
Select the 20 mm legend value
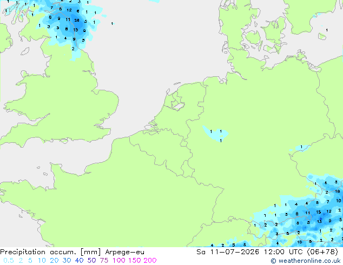[x=54, y=261]
